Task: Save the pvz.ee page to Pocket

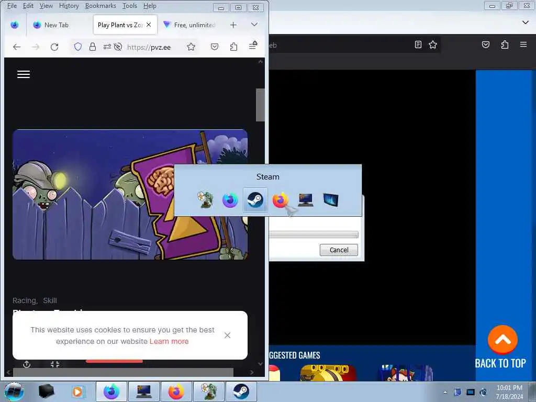Action: point(214,47)
